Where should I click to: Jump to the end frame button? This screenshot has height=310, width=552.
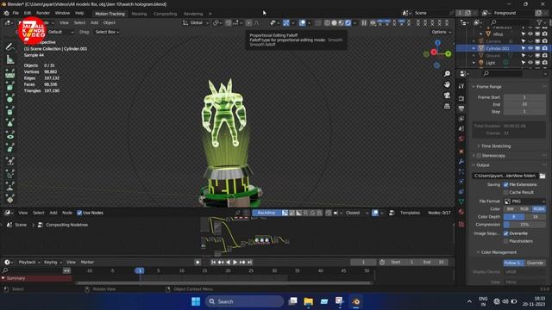click(x=249, y=262)
